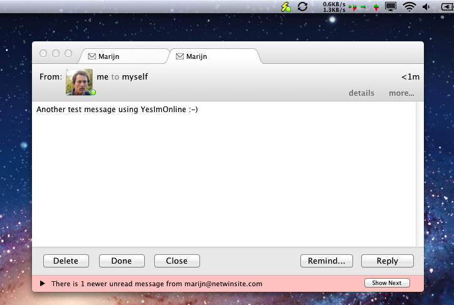Mark message as Done
Image resolution: width=454 pixels, height=305 pixels.
tap(122, 261)
